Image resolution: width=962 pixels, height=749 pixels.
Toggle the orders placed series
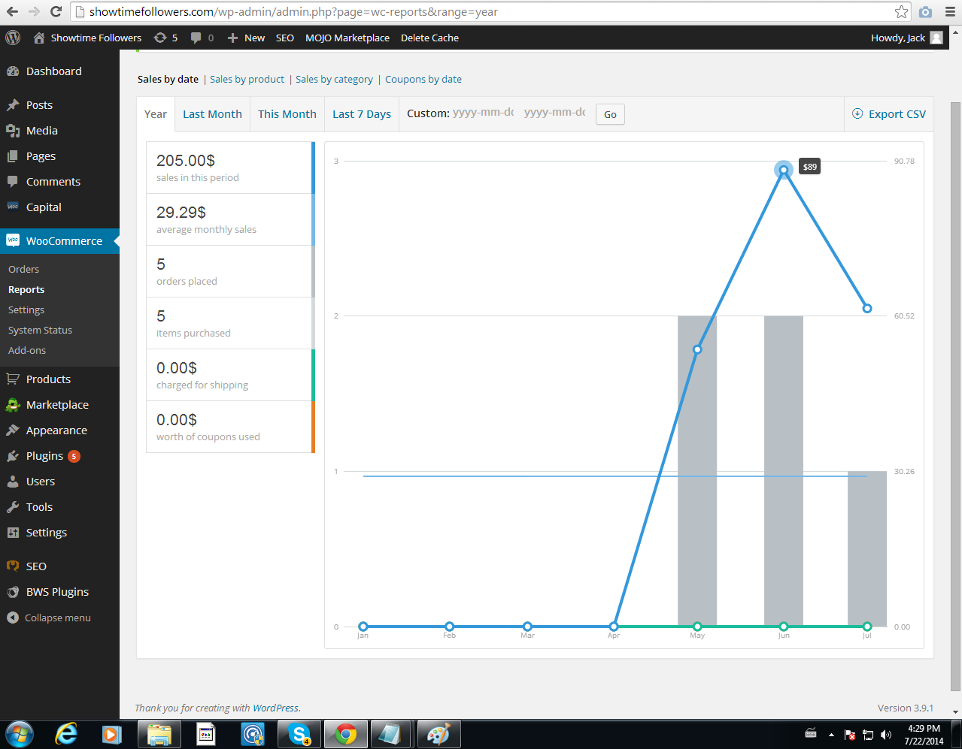[230, 271]
